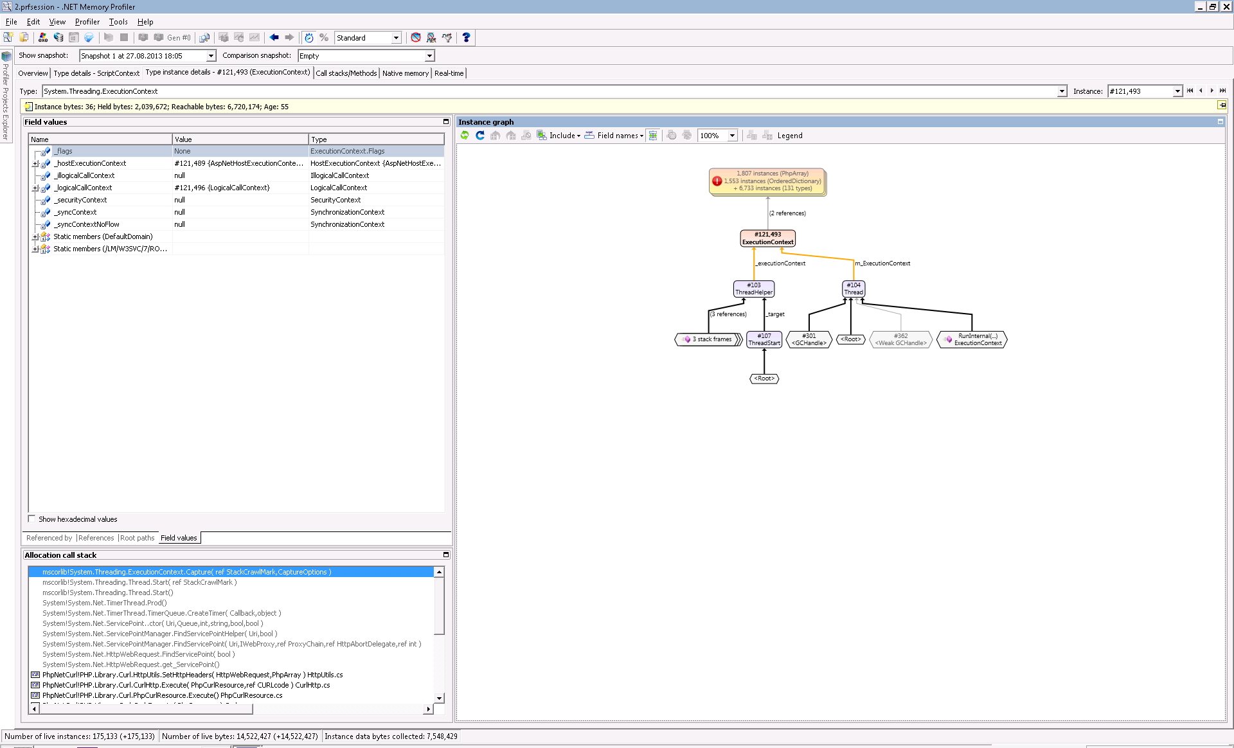Go to first instance navigation arrow
Viewport: 1234px width, 748px height.
point(1190,91)
